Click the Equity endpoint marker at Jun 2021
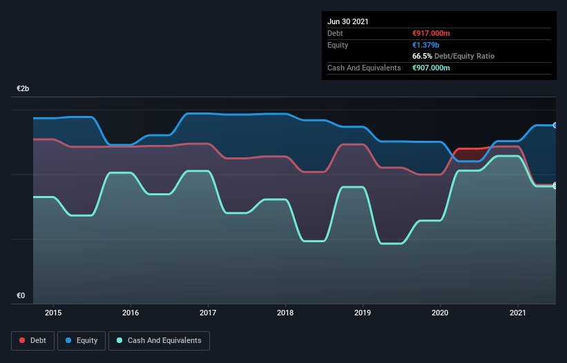Viewport: 567px width, 363px height. 555,126
